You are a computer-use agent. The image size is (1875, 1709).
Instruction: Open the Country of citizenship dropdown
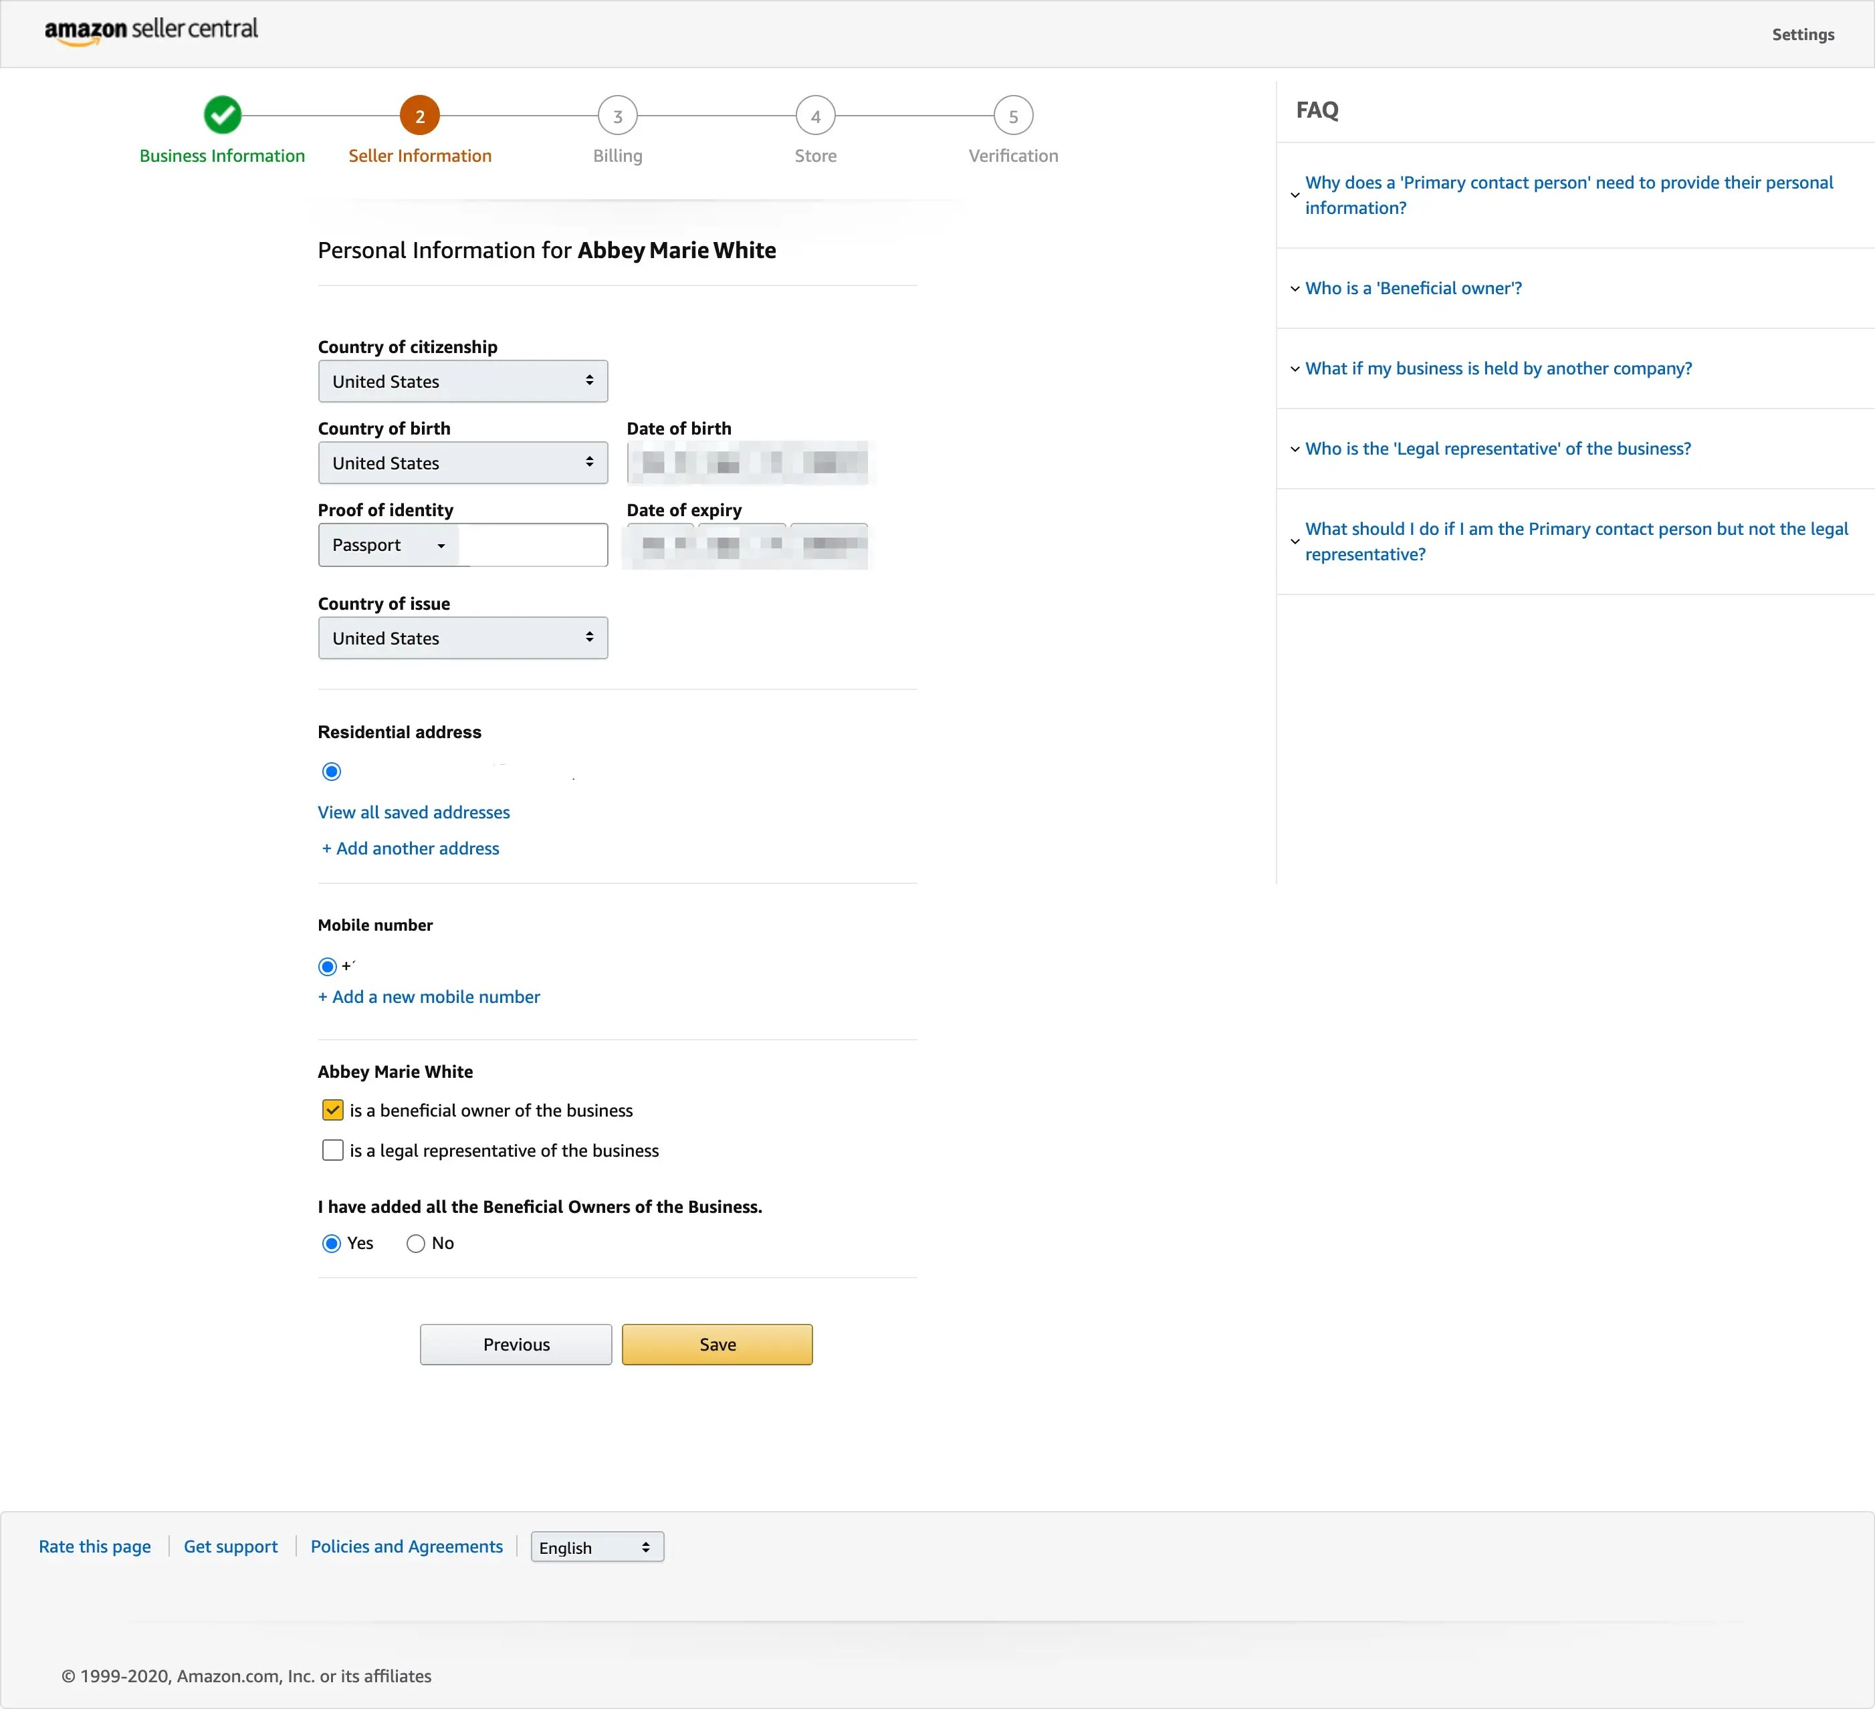[x=462, y=381]
